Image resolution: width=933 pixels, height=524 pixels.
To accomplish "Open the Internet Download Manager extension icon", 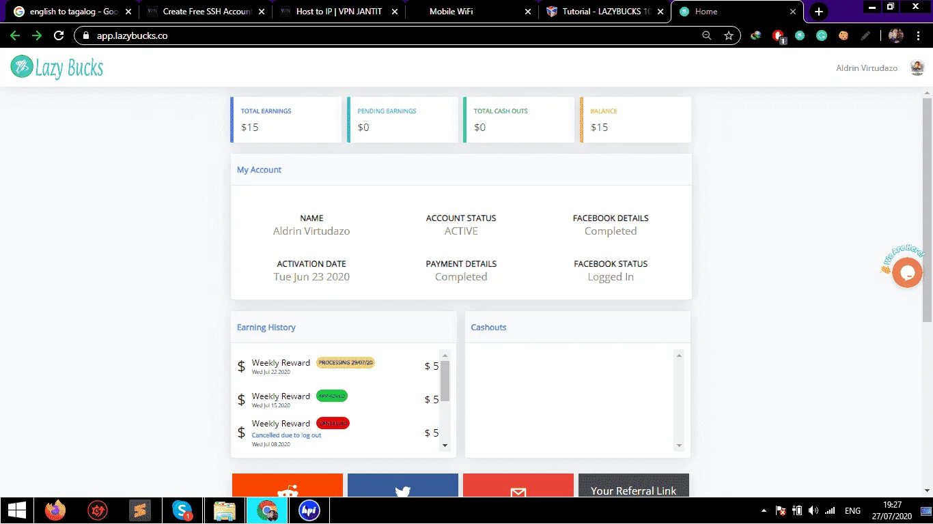I will pos(756,35).
